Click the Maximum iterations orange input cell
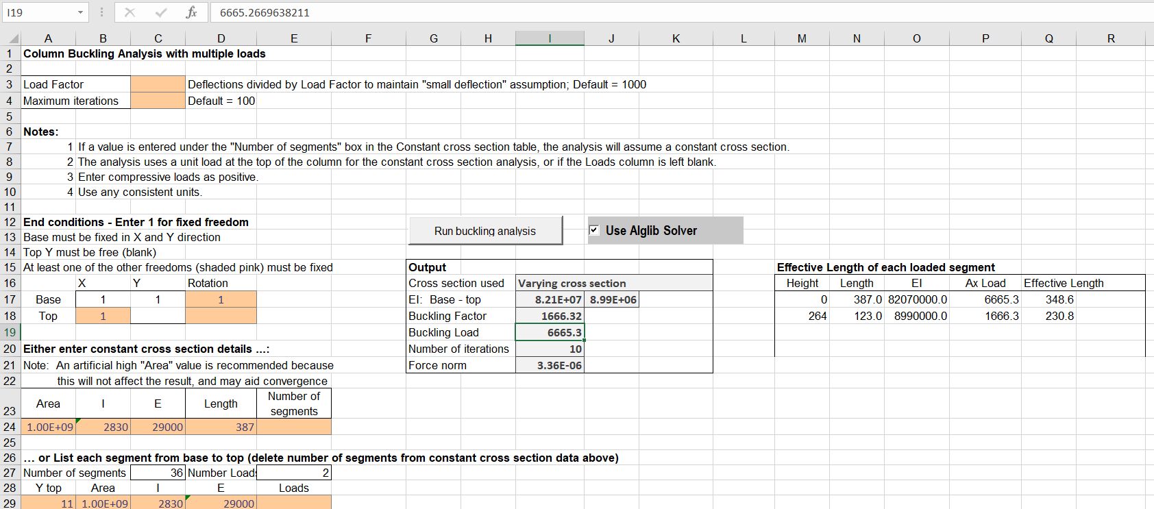1154x509 pixels. (x=158, y=101)
